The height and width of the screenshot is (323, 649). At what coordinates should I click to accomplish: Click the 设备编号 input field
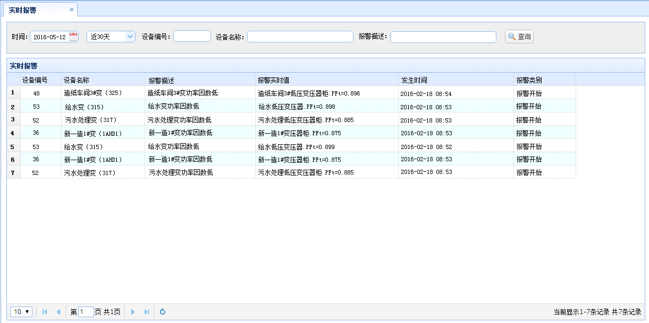coord(192,37)
